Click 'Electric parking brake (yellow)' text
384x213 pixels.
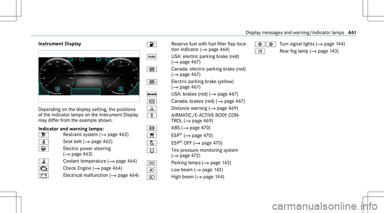point(202,82)
